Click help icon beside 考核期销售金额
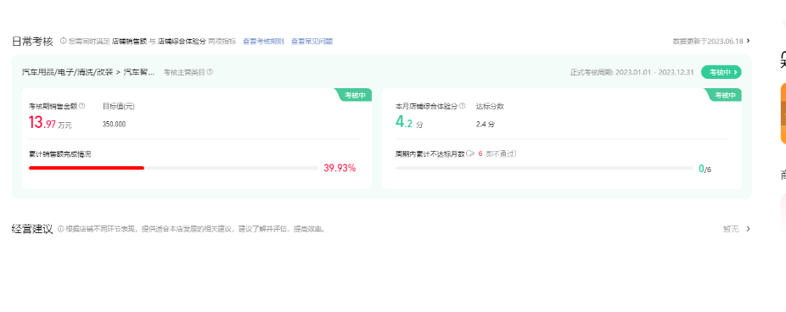Image resolution: width=786 pixels, height=312 pixels. click(82, 106)
